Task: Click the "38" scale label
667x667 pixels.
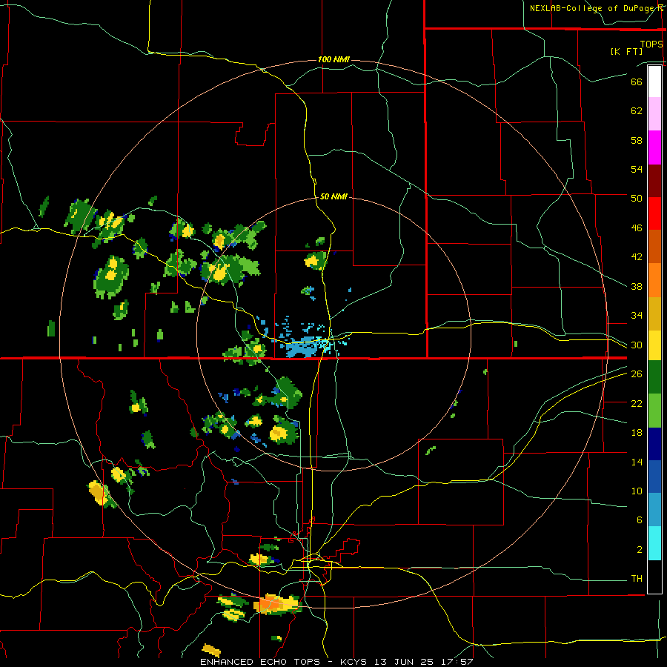Action: click(x=637, y=286)
